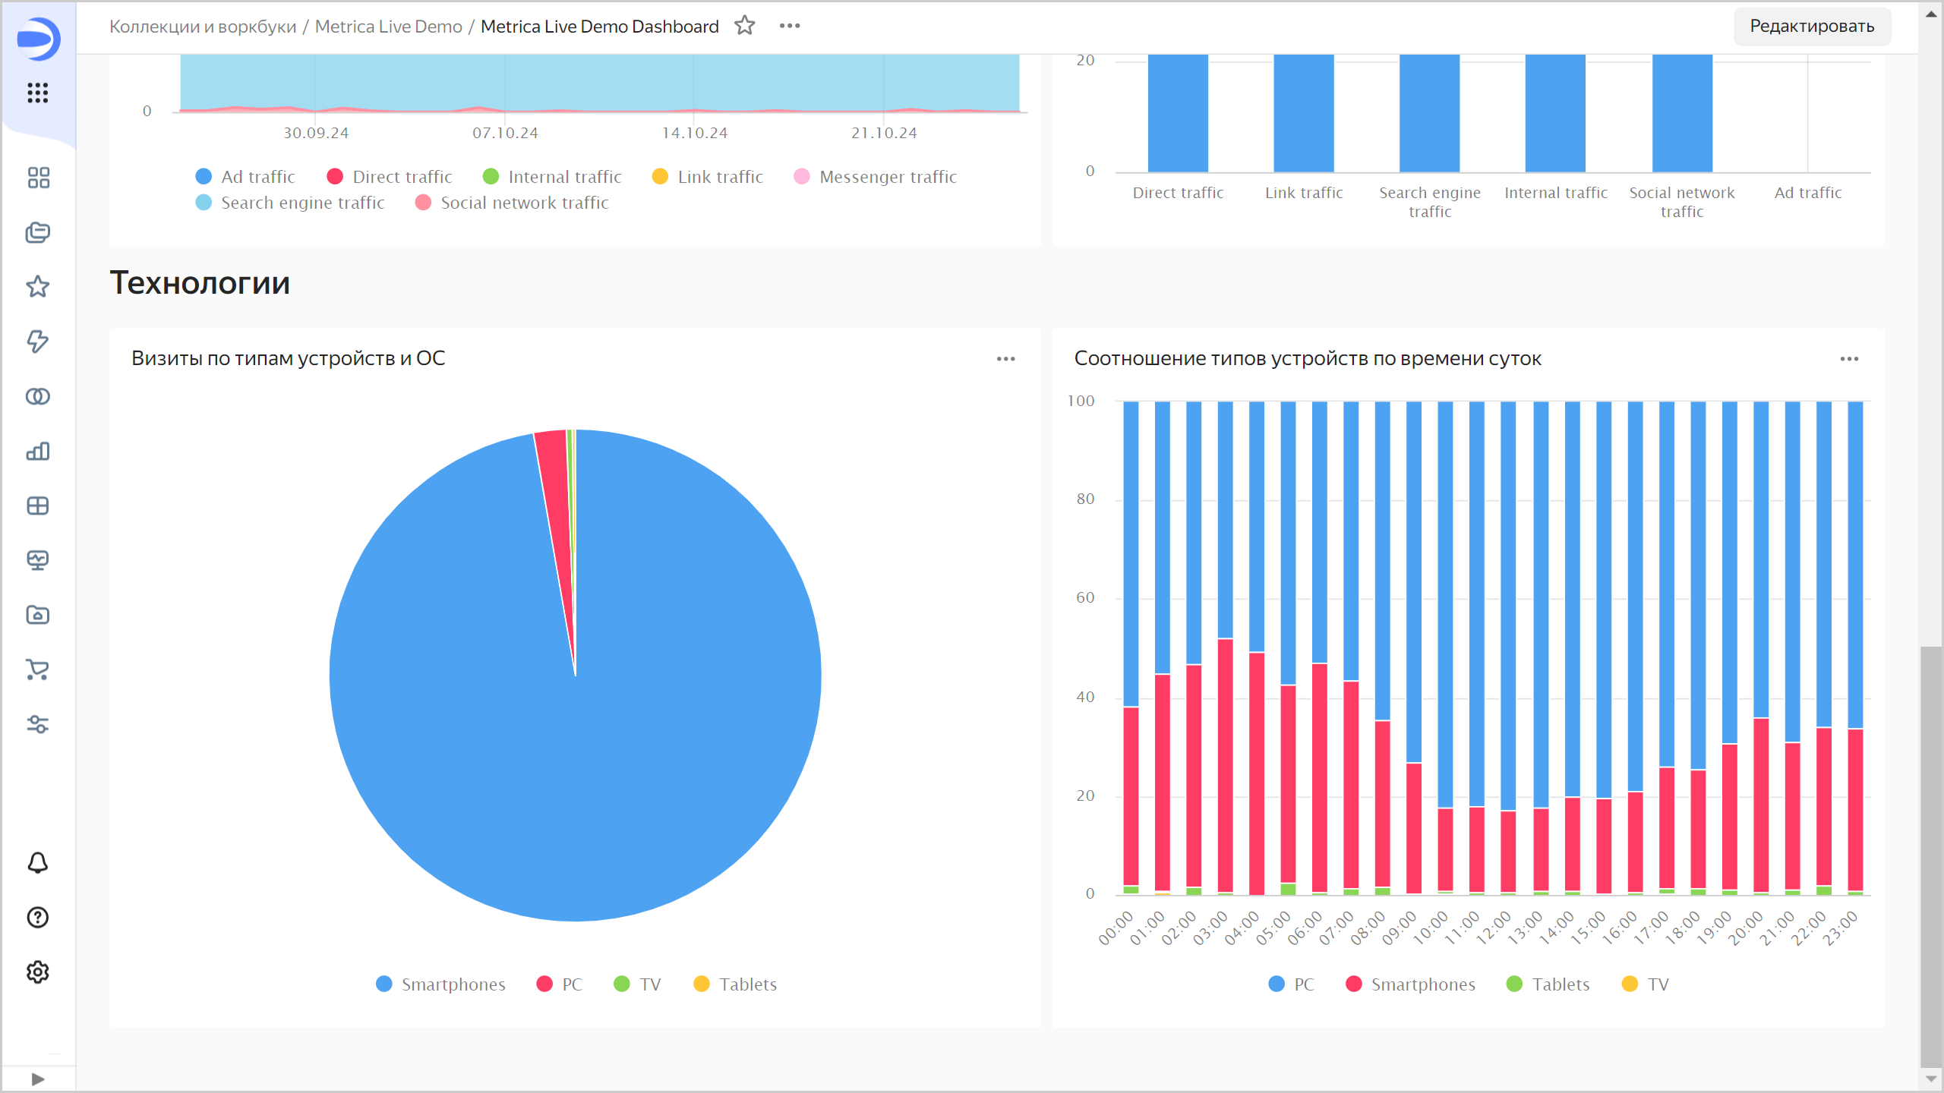The image size is (1944, 1093).
Task: Open the Charts bar icon in sidebar
Action: [37, 452]
